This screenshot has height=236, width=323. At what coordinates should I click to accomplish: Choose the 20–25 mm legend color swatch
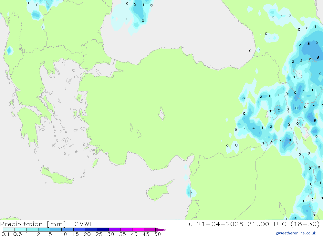coord(91,230)
